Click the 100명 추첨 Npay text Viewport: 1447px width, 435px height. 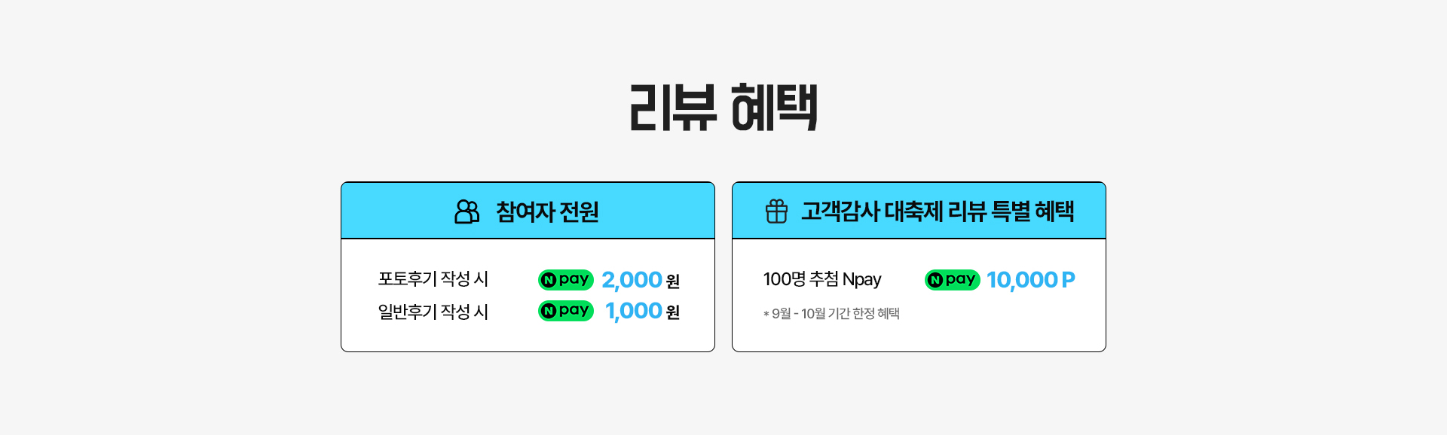tap(822, 279)
